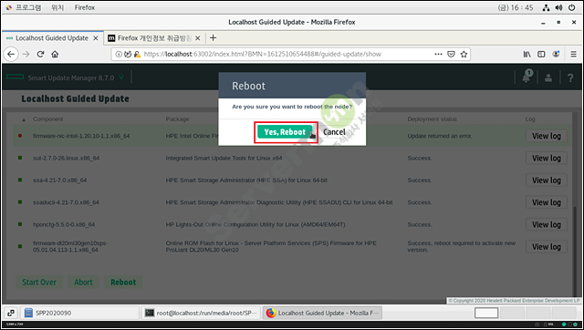Click the Package column header
The image size is (584, 330).
tap(177, 119)
